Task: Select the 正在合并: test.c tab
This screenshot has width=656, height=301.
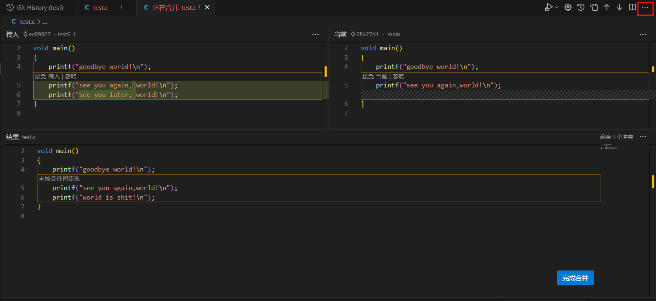Action: click(174, 8)
